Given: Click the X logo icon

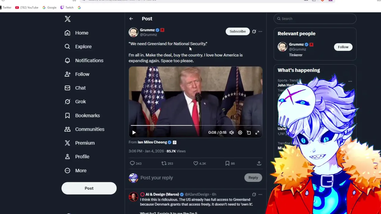Looking at the screenshot, I should 68,19.
